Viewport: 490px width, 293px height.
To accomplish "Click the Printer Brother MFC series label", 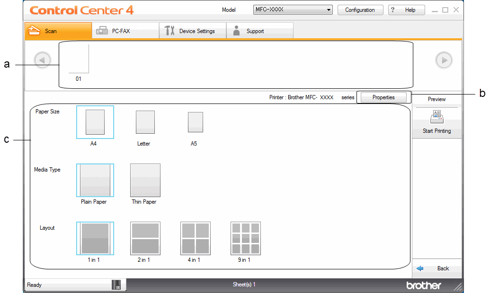I will [x=312, y=97].
